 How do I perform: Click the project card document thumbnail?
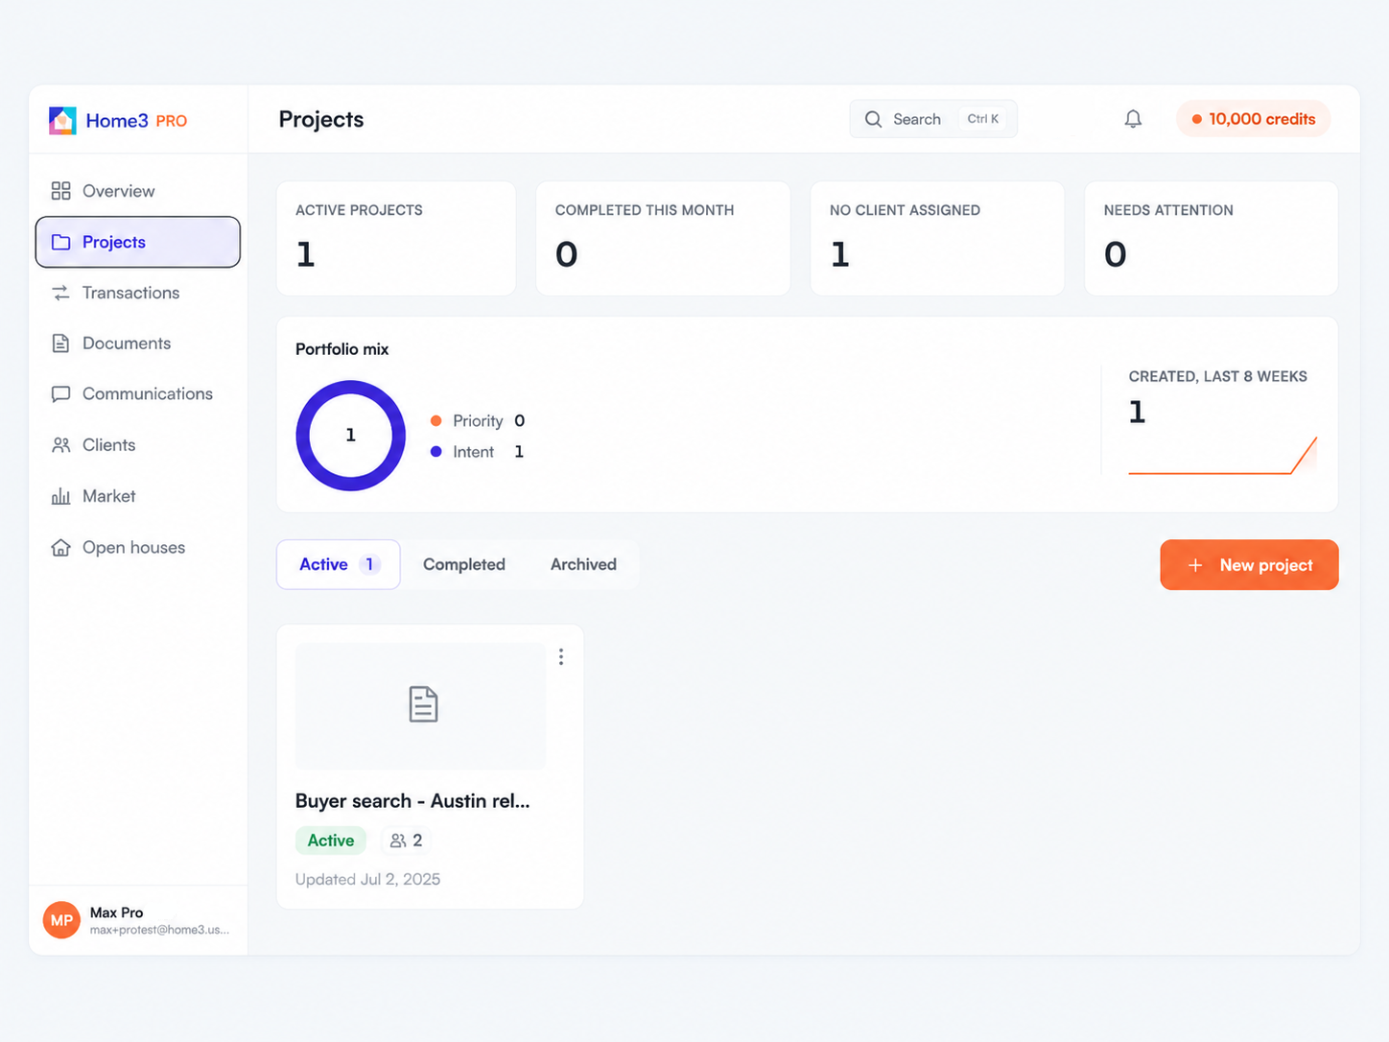[x=421, y=705]
